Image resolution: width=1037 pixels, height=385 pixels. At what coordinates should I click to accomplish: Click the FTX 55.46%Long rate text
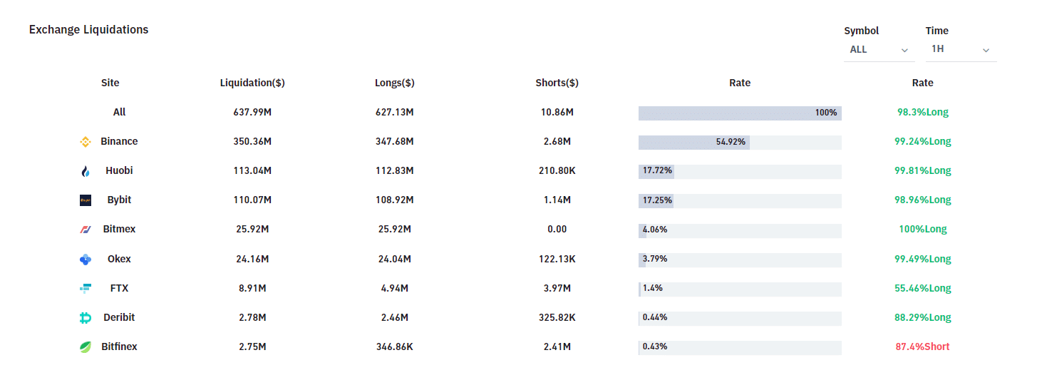click(922, 288)
